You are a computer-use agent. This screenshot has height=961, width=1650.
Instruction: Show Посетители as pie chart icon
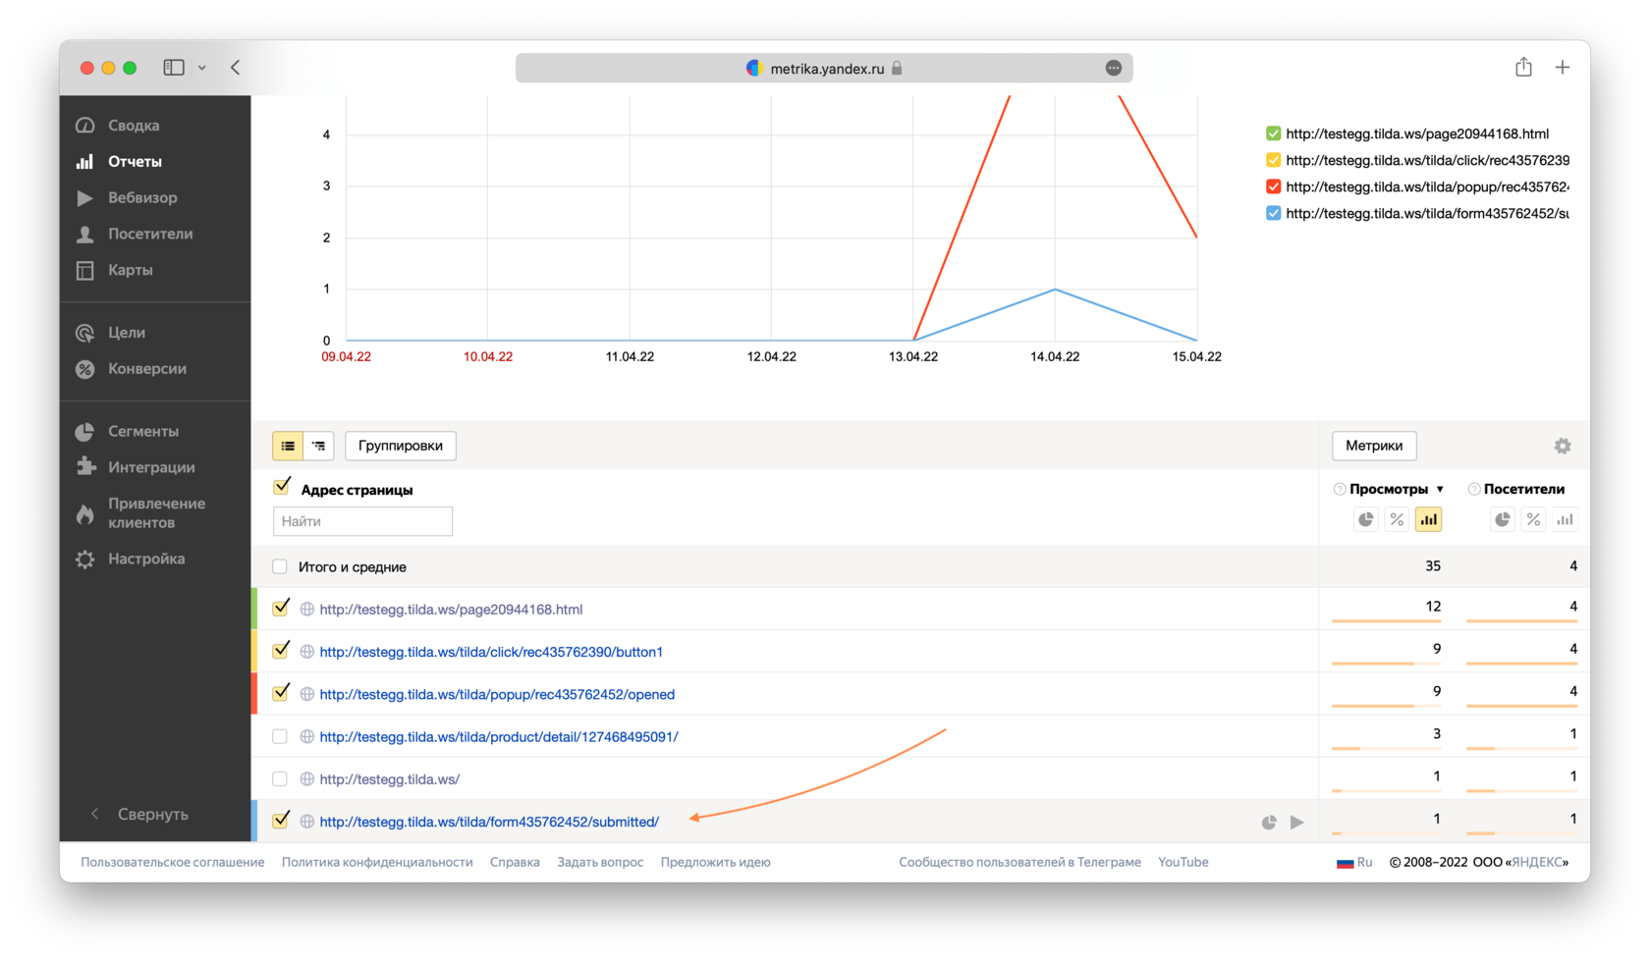tap(1503, 520)
